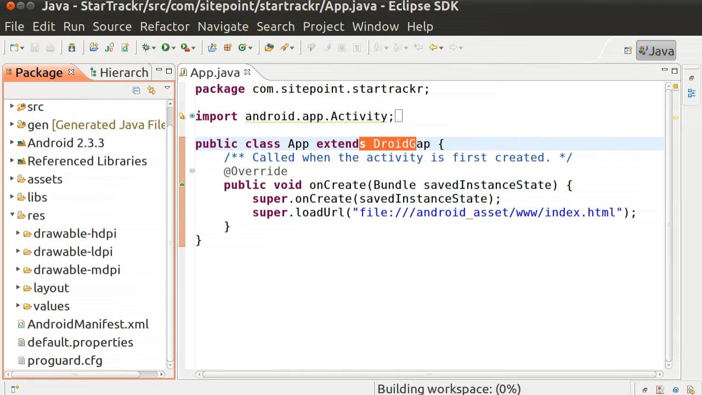Click the New Android XML file icon
The height and width of the screenshot is (395, 702).
click(x=124, y=48)
